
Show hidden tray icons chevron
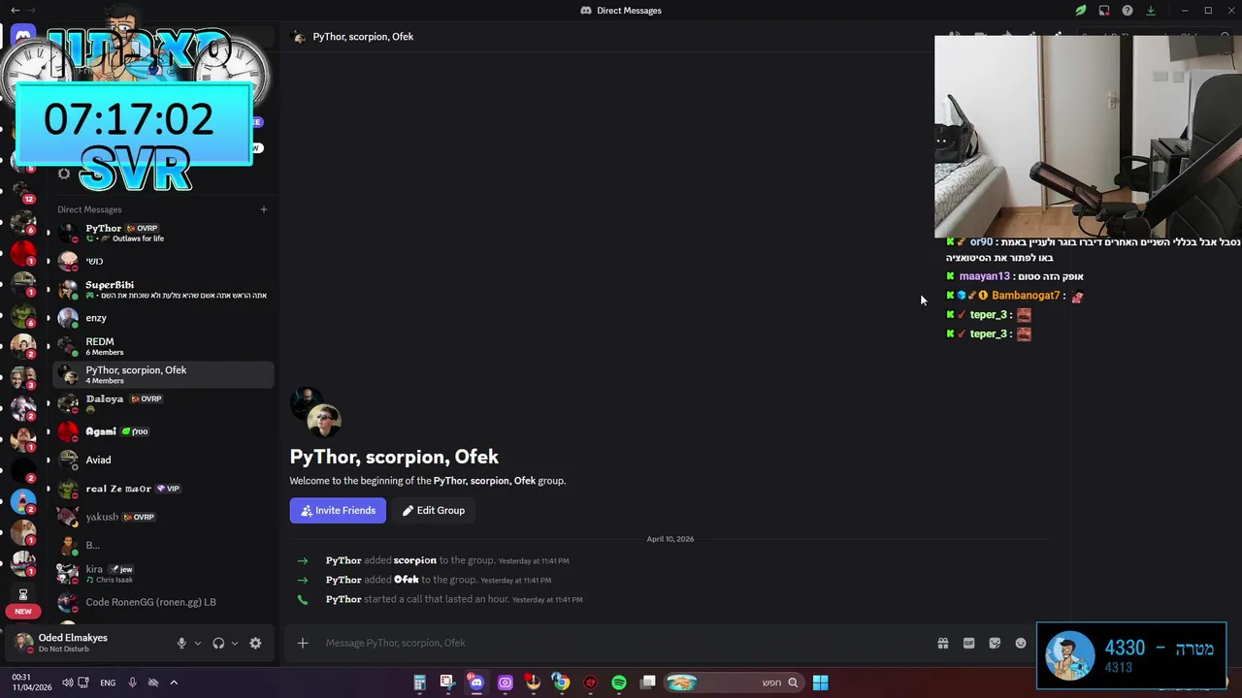click(x=174, y=682)
